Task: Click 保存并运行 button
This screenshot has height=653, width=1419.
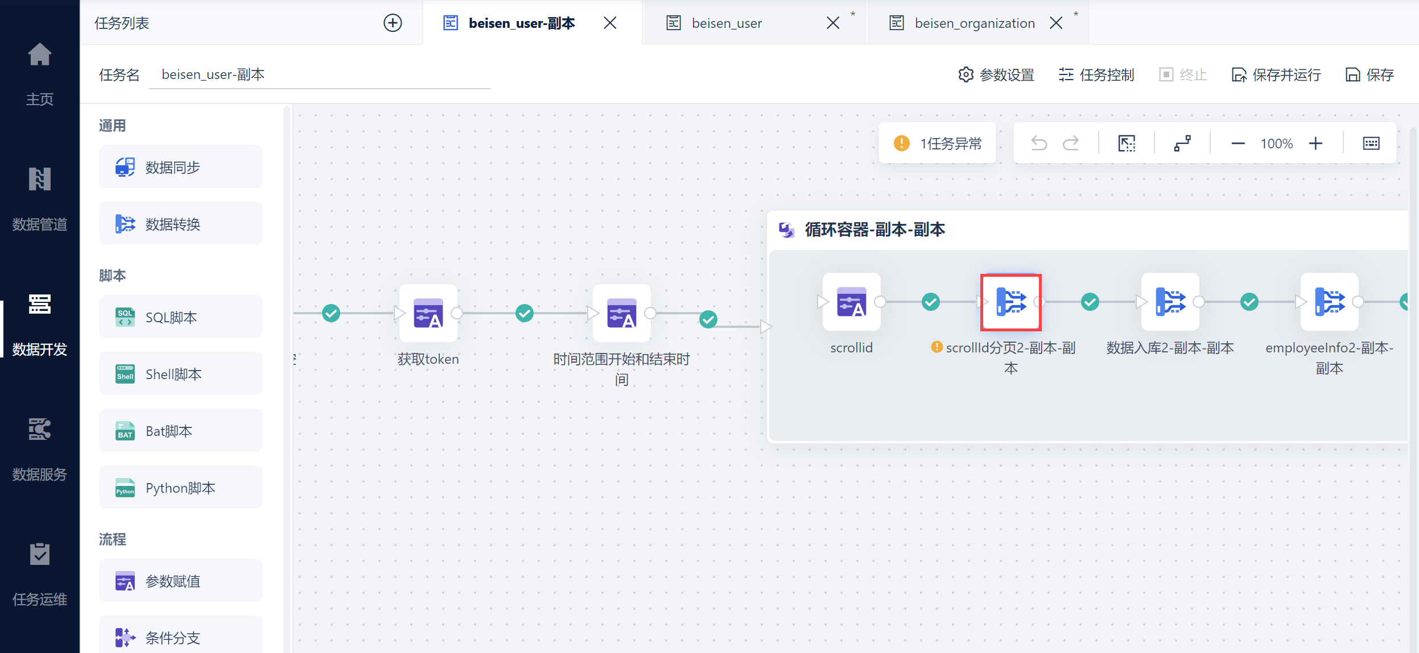Action: 1276,74
